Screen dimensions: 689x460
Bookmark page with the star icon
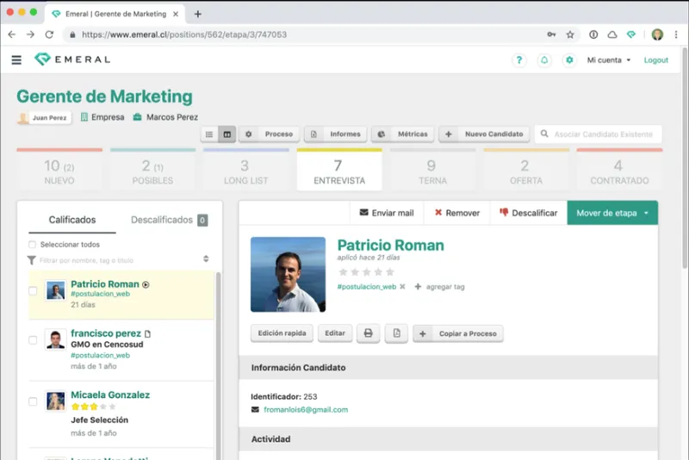click(570, 34)
